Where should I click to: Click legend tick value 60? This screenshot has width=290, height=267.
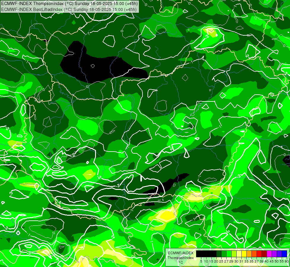[x=287, y=261]
